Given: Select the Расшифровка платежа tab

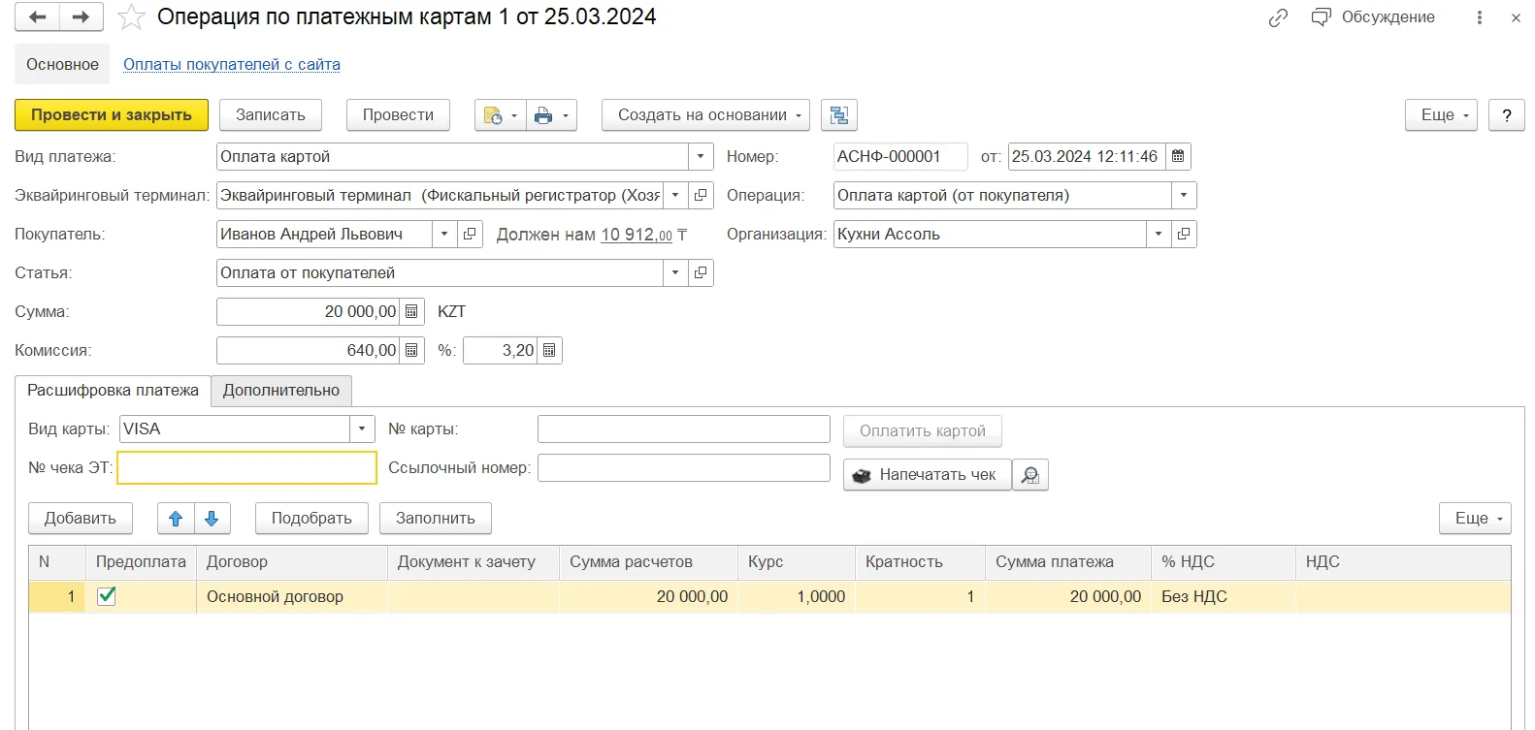Looking at the screenshot, I should tap(113, 391).
